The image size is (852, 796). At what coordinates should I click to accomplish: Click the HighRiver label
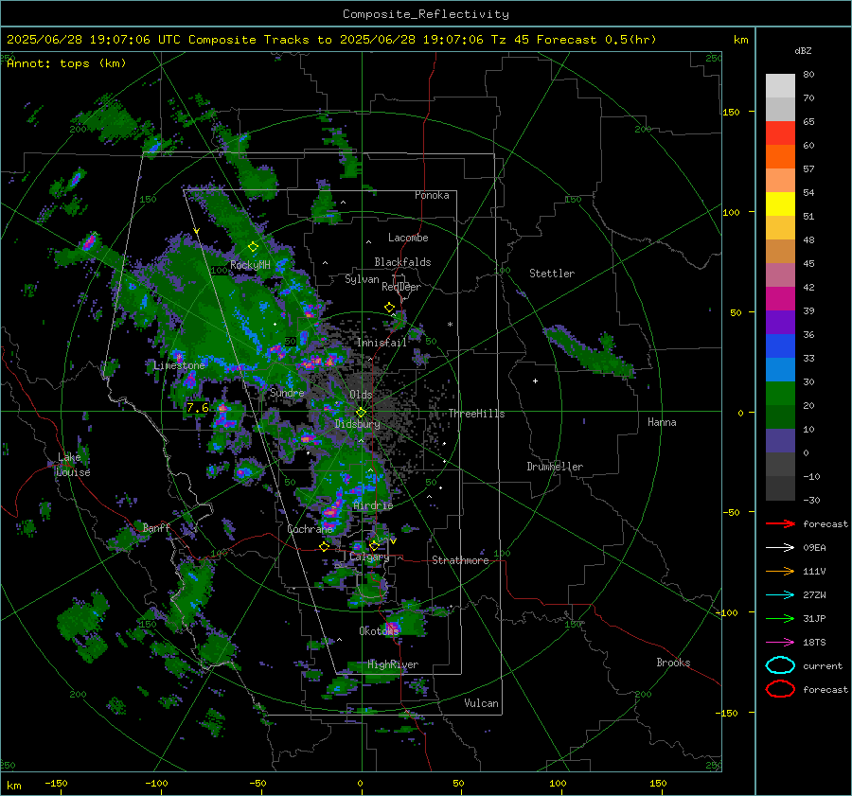[393, 664]
